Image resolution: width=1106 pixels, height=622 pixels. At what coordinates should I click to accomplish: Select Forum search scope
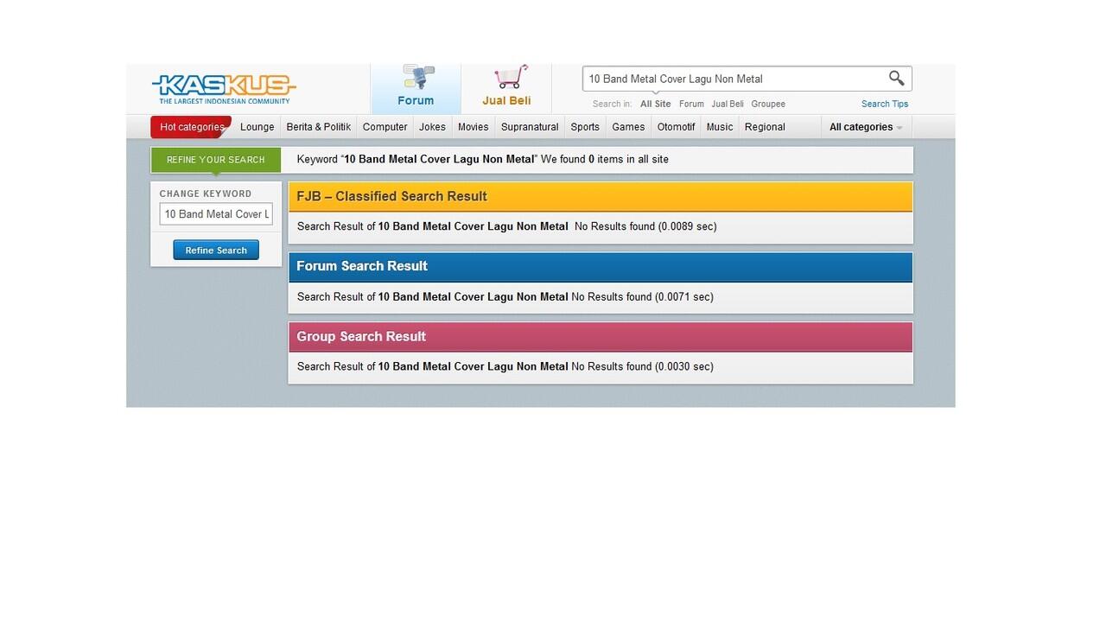coord(691,104)
